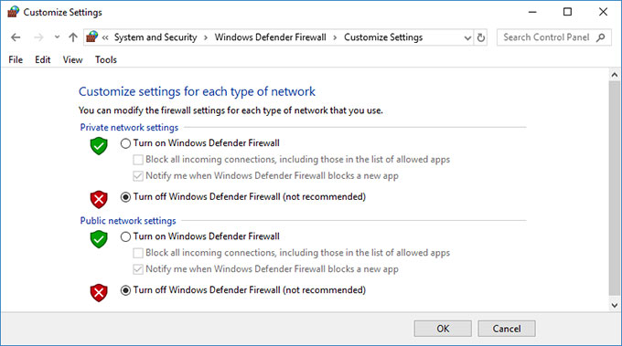Image resolution: width=622 pixels, height=346 pixels.
Task: Expand chevron after System and Security
Action: [206, 37]
